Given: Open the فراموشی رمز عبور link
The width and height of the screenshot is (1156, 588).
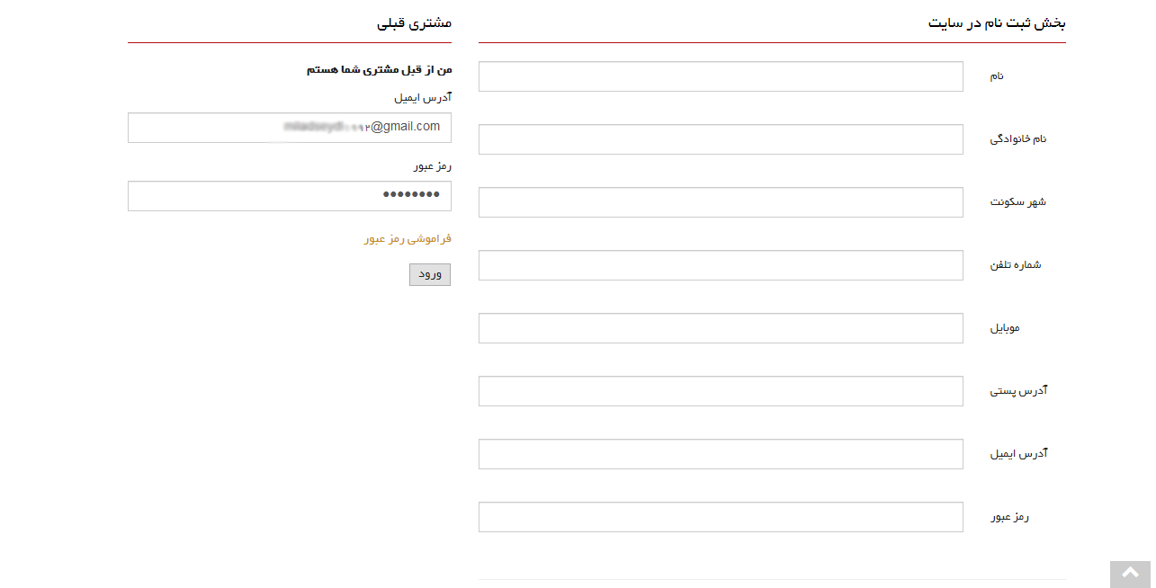Looking at the screenshot, I should click(x=408, y=238).
